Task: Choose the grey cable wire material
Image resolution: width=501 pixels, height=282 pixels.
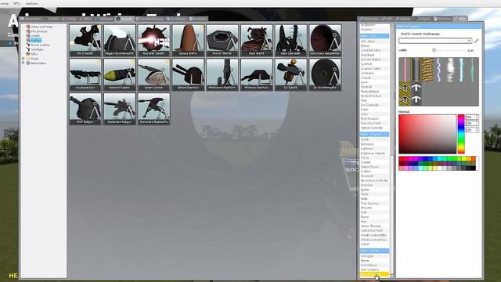Action: (416, 70)
